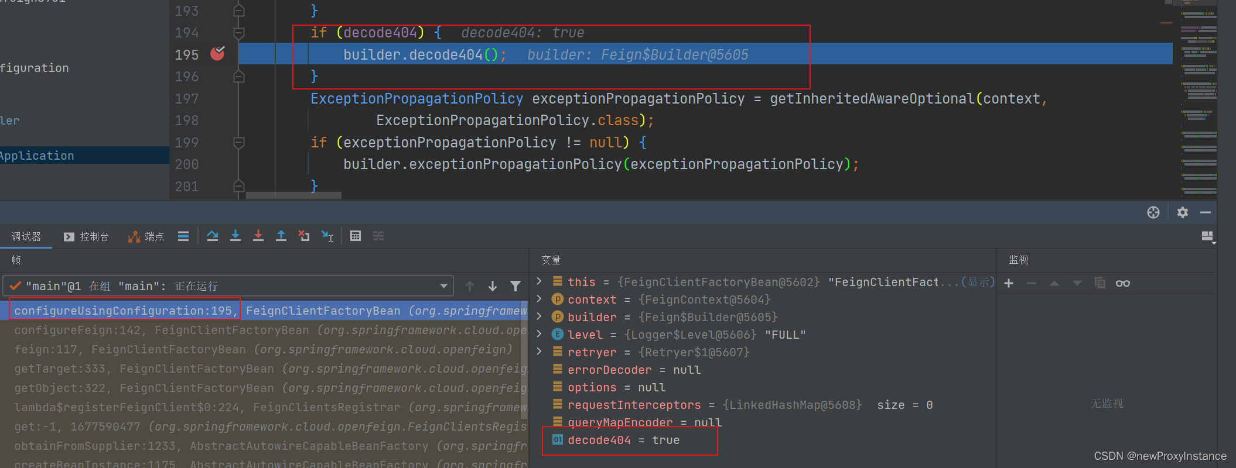
Task: Click the Step Into debugger icon
Action: tap(235, 236)
